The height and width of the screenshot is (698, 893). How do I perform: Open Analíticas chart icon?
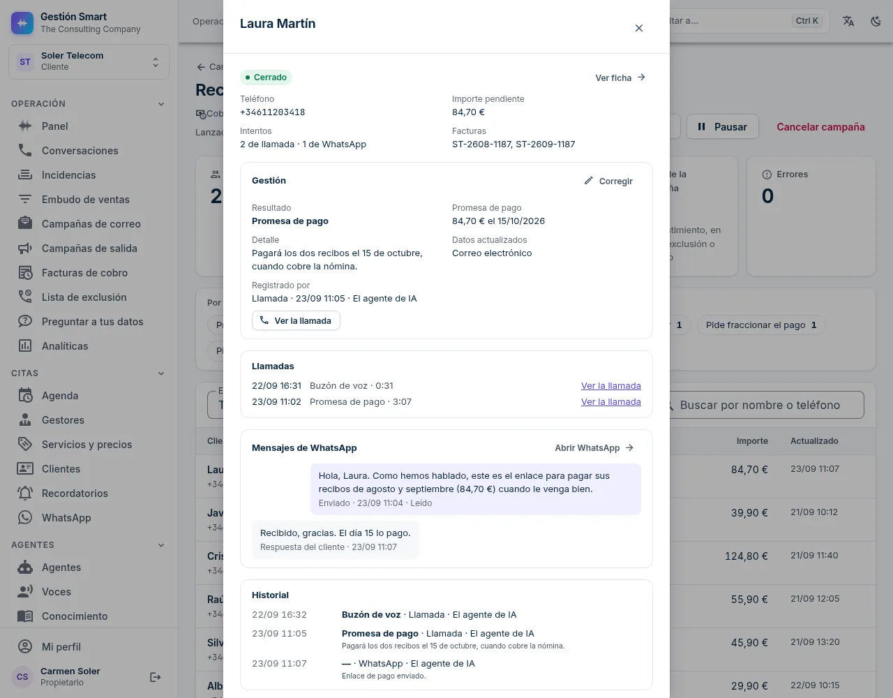(25, 346)
